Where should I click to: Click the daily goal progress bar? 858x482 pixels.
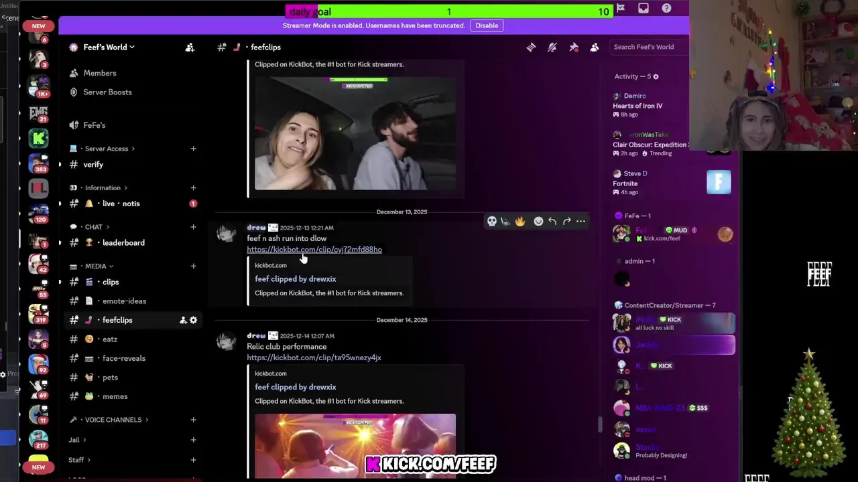click(x=448, y=11)
